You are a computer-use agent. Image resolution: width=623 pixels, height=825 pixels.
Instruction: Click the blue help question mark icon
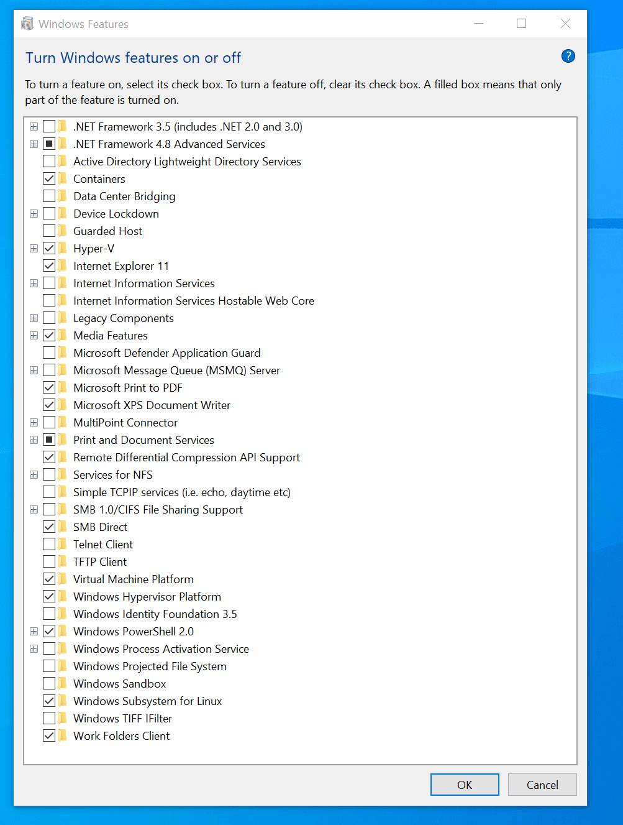point(568,57)
